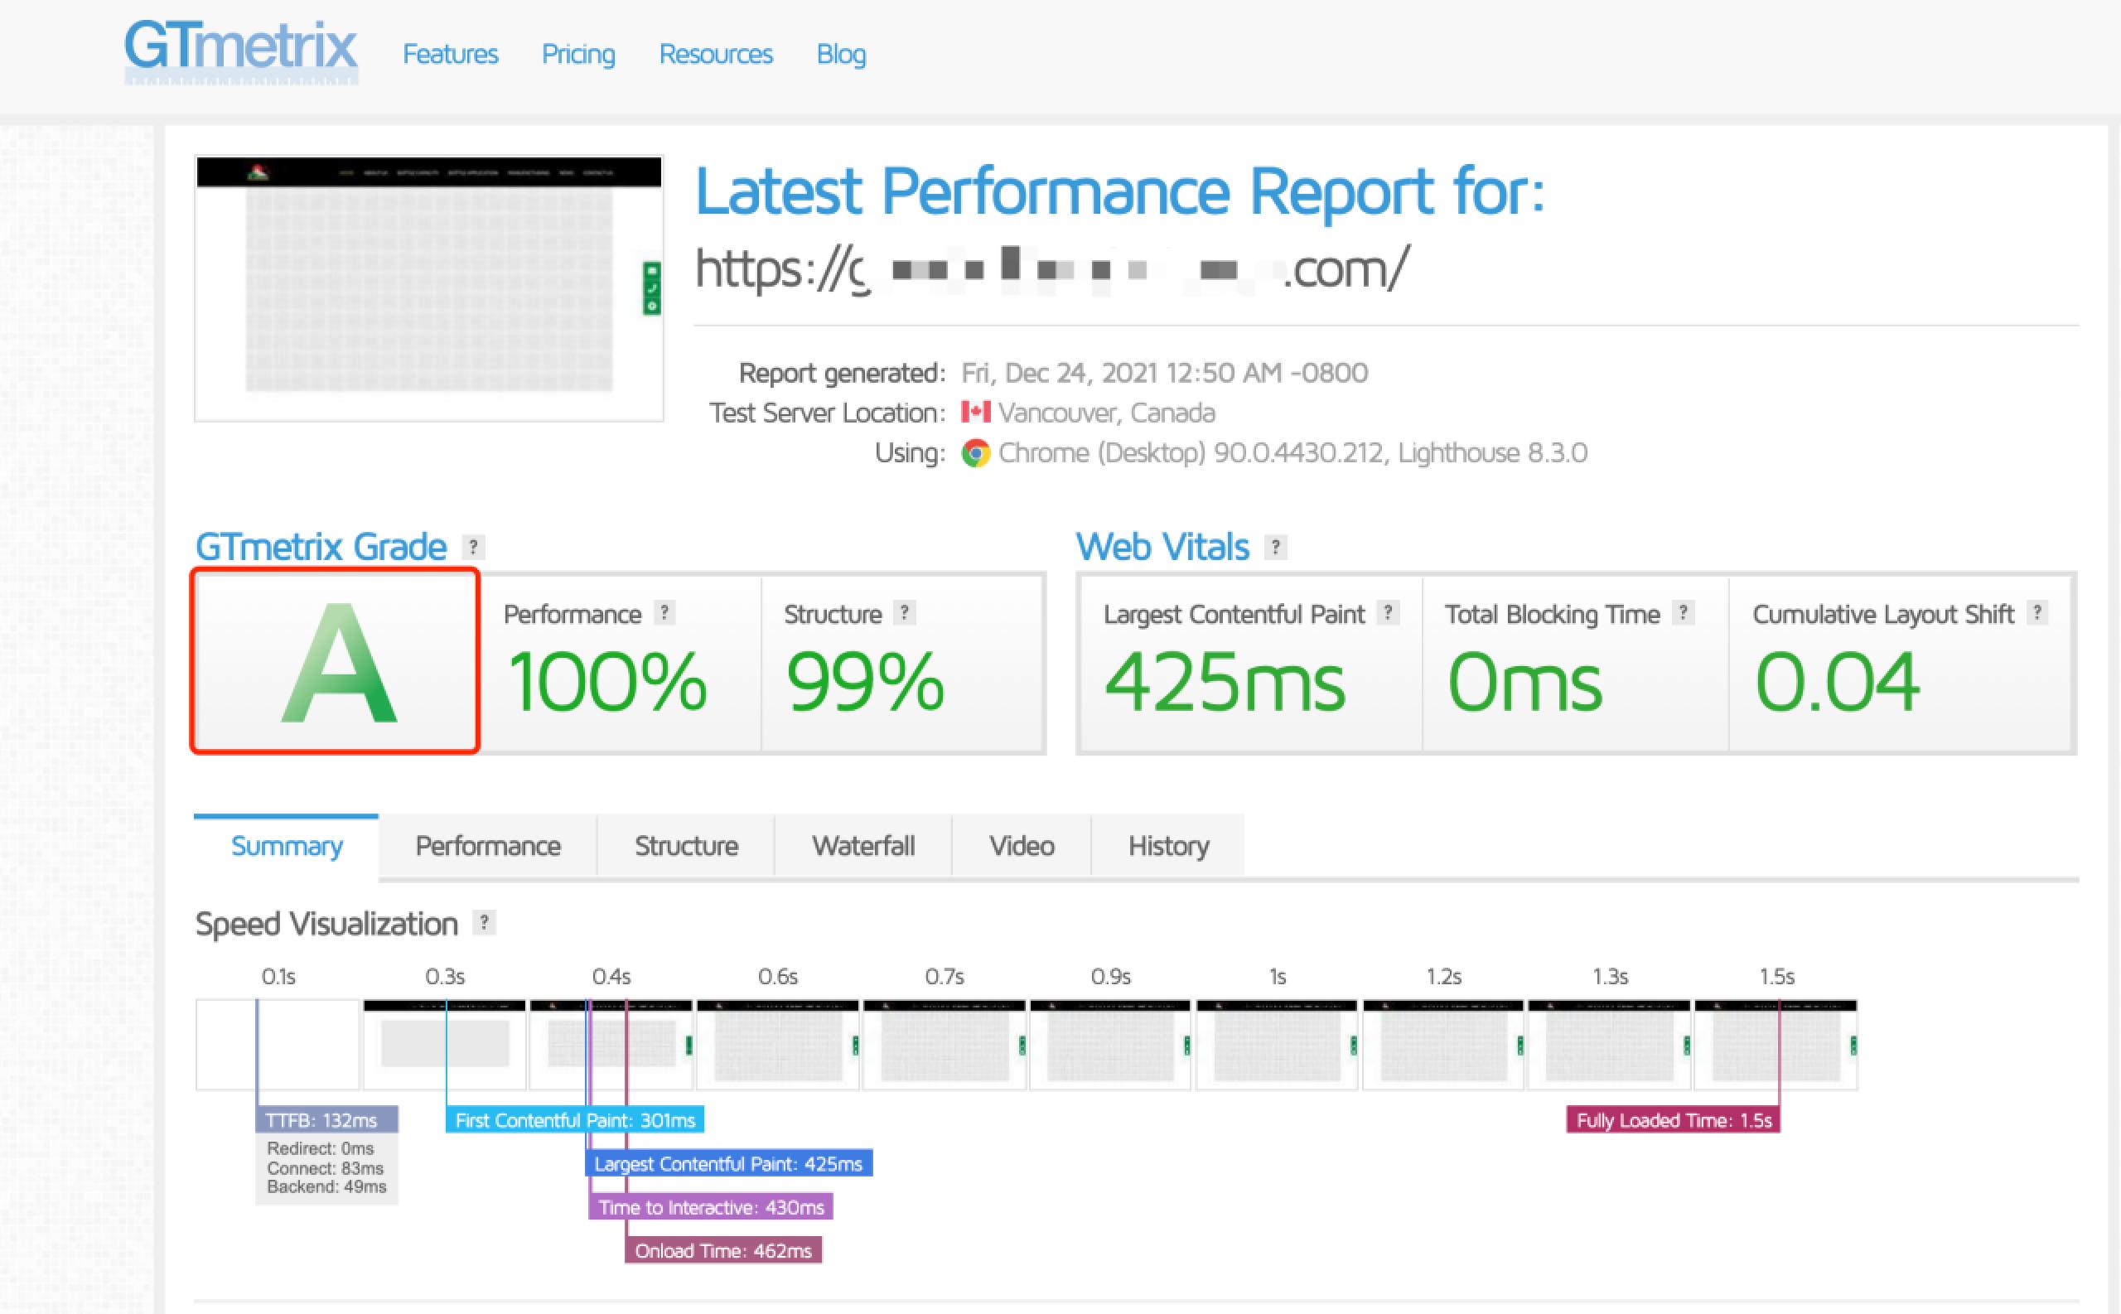Click the report generated date
Image resolution: width=2121 pixels, height=1314 pixels.
click(1164, 373)
